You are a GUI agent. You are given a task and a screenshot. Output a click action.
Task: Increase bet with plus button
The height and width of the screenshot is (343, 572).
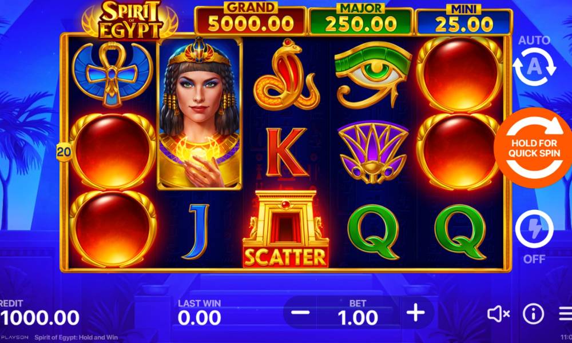[x=415, y=313]
